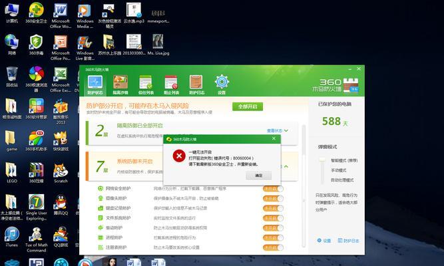The width and height of the screenshot is (444, 266).
Task: Select Microsoft Office Excel desktop shortcut
Action: coord(61,80)
